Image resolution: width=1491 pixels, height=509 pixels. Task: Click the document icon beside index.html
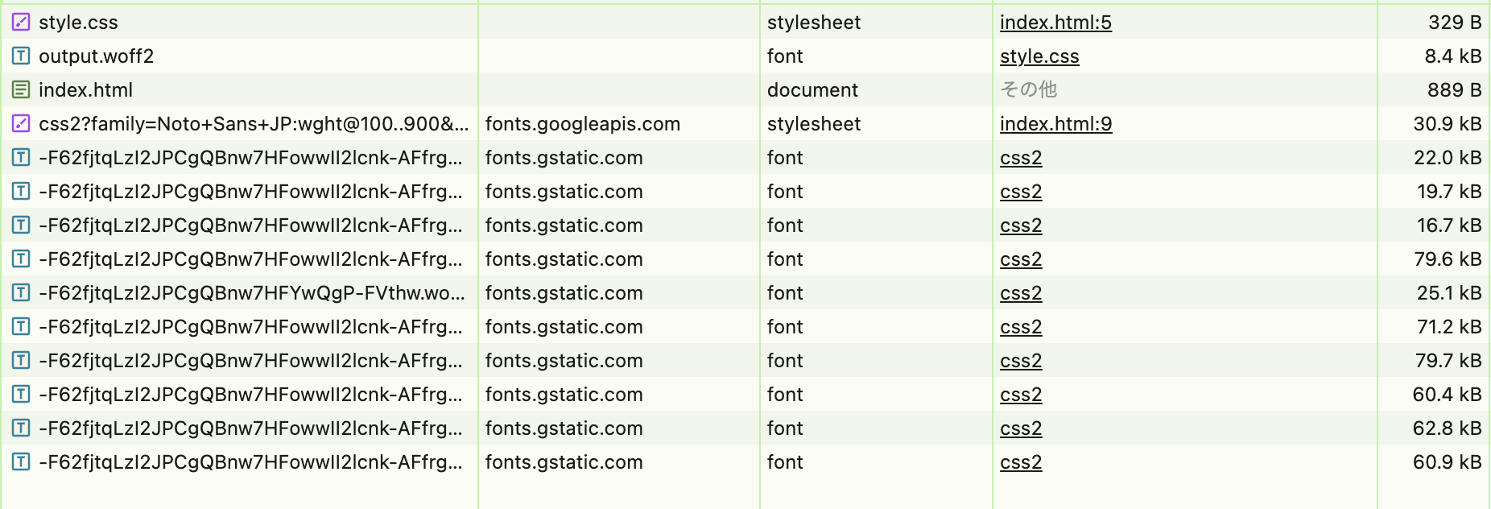(21, 89)
